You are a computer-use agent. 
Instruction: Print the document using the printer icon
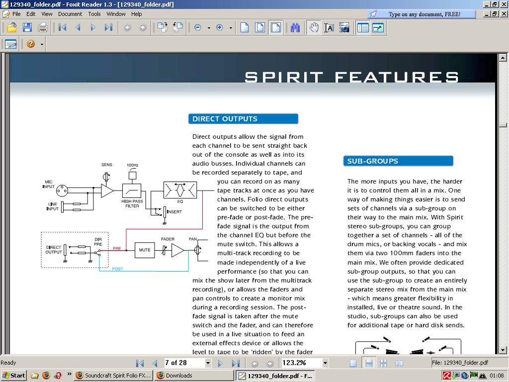pos(43,28)
